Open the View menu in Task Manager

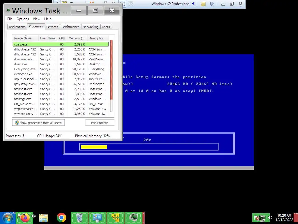(36, 19)
